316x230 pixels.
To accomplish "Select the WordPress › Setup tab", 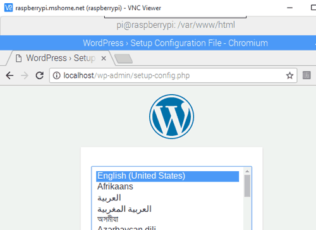I will (61, 58).
